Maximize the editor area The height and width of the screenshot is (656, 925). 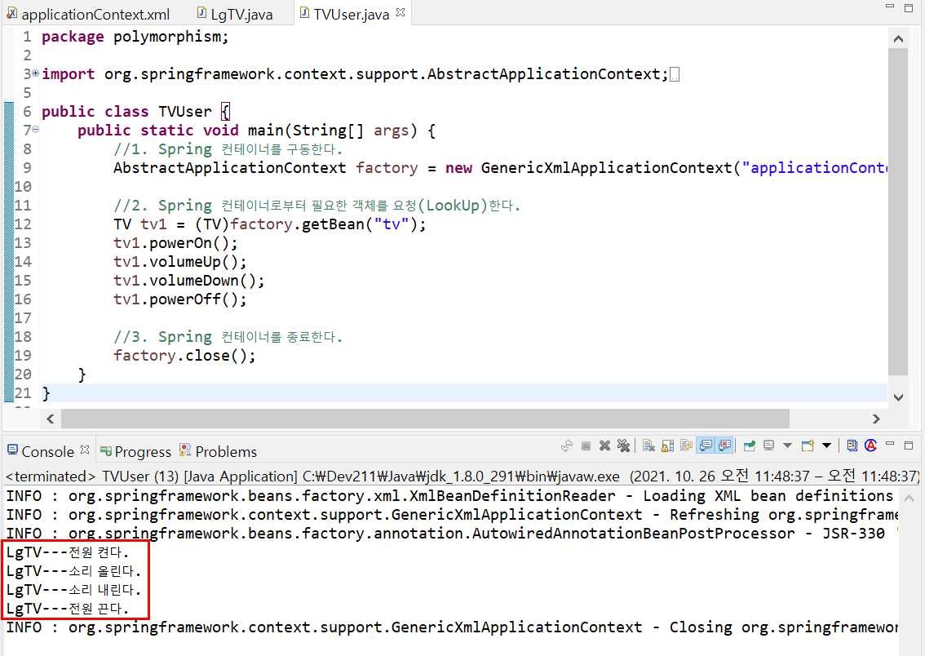point(909,7)
